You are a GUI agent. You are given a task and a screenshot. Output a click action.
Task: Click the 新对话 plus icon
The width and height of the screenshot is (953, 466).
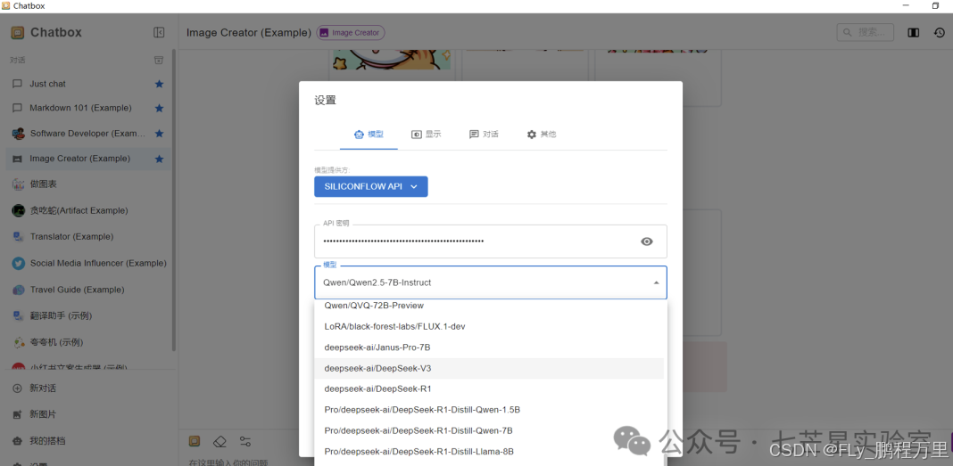point(17,388)
